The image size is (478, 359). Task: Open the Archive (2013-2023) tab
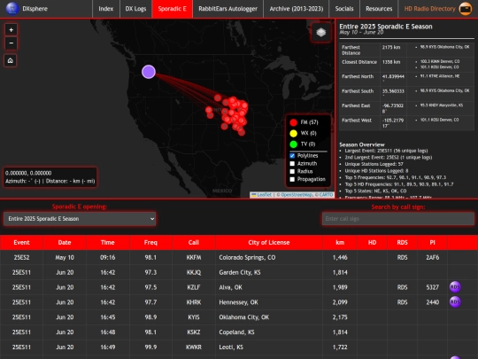pos(297,9)
